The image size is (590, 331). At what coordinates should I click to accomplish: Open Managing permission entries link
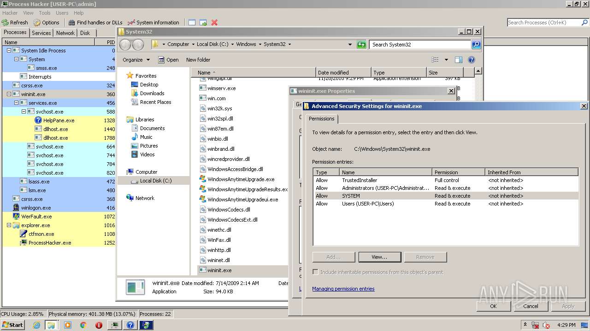tap(343, 289)
